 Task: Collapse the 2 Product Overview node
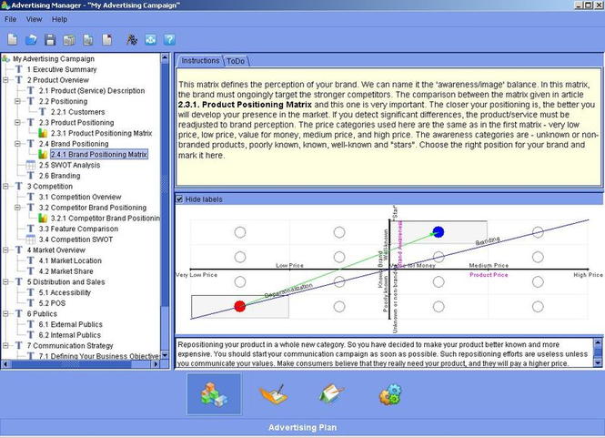[5, 80]
